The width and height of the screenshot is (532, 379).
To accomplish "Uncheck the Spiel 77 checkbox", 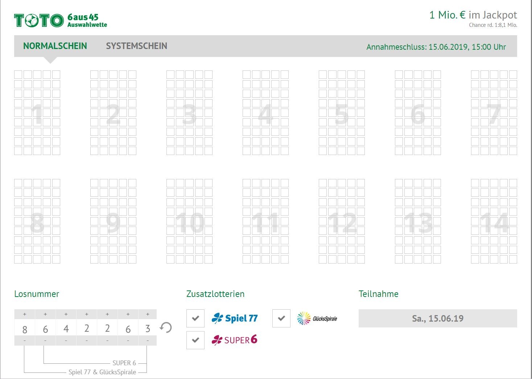I will (195, 318).
